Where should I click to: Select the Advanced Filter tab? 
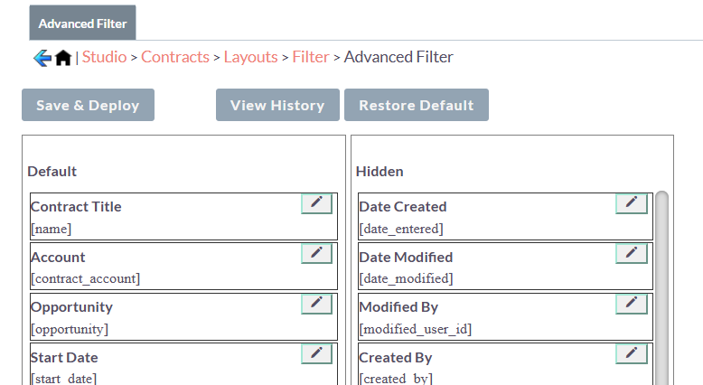82,23
